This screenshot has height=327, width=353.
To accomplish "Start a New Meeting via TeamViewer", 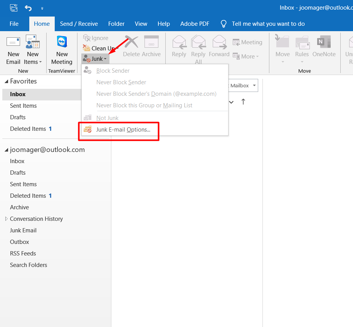I will (x=62, y=42).
